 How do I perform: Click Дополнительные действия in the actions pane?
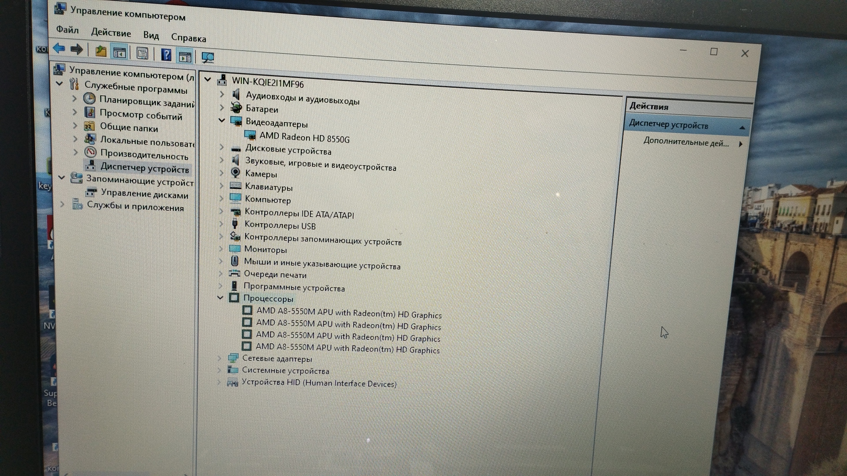686,142
